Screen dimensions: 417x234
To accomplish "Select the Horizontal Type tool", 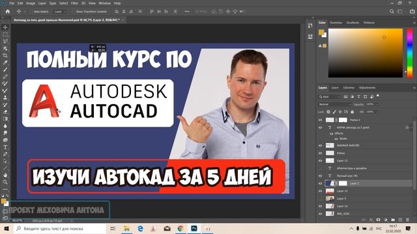I will pos(5,147).
